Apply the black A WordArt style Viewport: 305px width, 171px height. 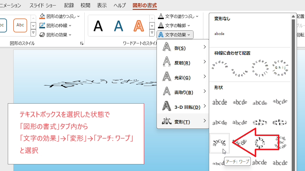point(98,26)
